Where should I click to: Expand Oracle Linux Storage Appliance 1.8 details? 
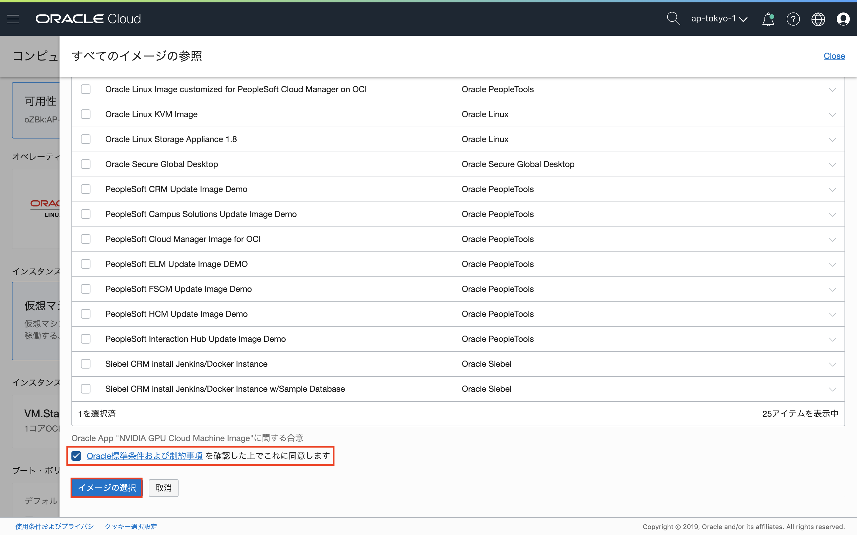(x=832, y=140)
